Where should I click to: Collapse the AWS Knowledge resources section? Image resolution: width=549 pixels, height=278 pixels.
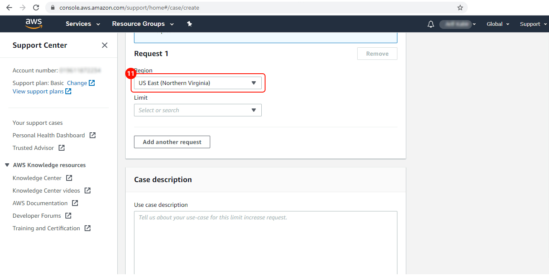pos(7,165)
